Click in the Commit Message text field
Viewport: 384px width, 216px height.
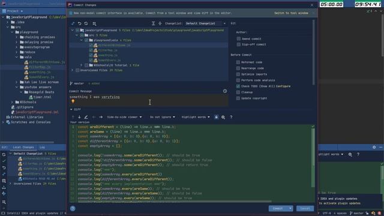point(148,100)
